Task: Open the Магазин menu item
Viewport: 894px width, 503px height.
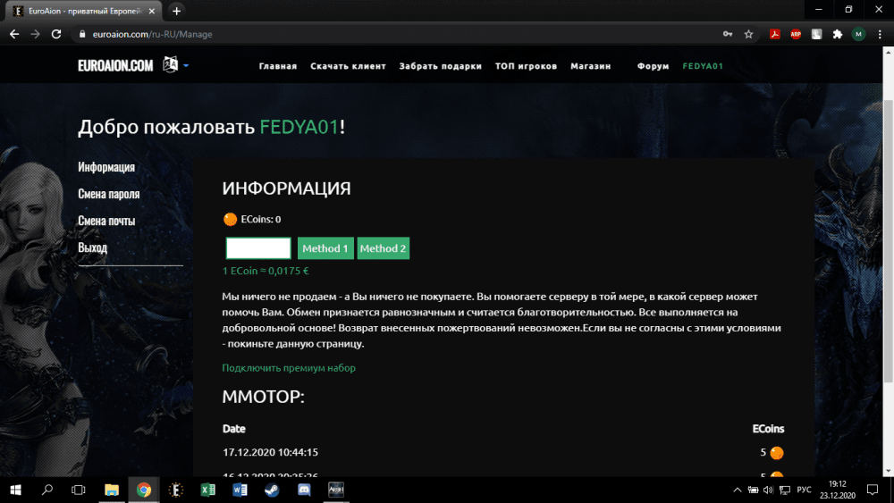Action: pyautogui.click(x=591, y=66)
